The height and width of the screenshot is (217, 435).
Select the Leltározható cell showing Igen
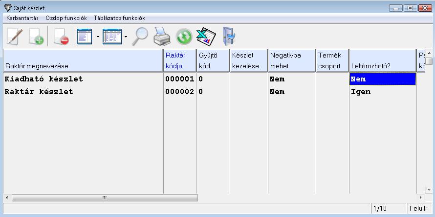382,92
